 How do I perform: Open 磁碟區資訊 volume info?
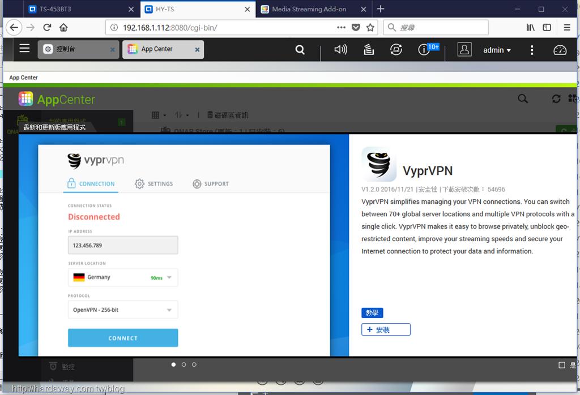[x=228, y=115]
